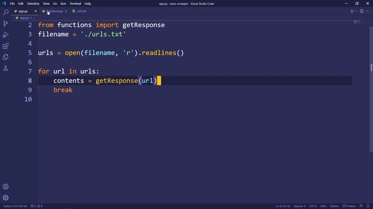Click line number 5 in the gutter

tap(30, 53)
